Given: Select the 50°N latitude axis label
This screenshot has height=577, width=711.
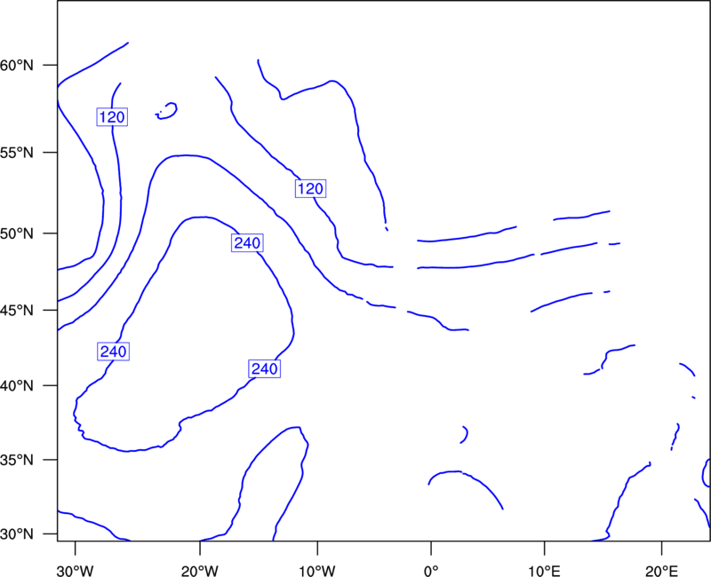Looking at the screenshot, I should point(17,233).
